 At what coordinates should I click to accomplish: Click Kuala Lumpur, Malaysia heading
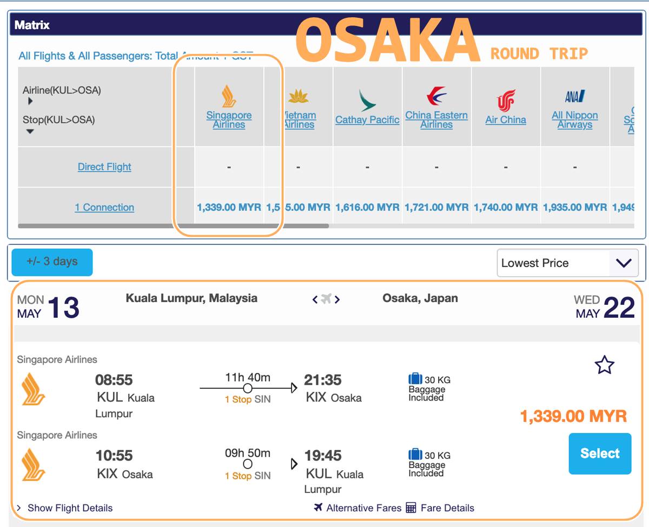[x=191, y=298]
